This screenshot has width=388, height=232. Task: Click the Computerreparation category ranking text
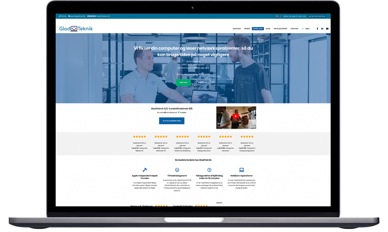247,147
